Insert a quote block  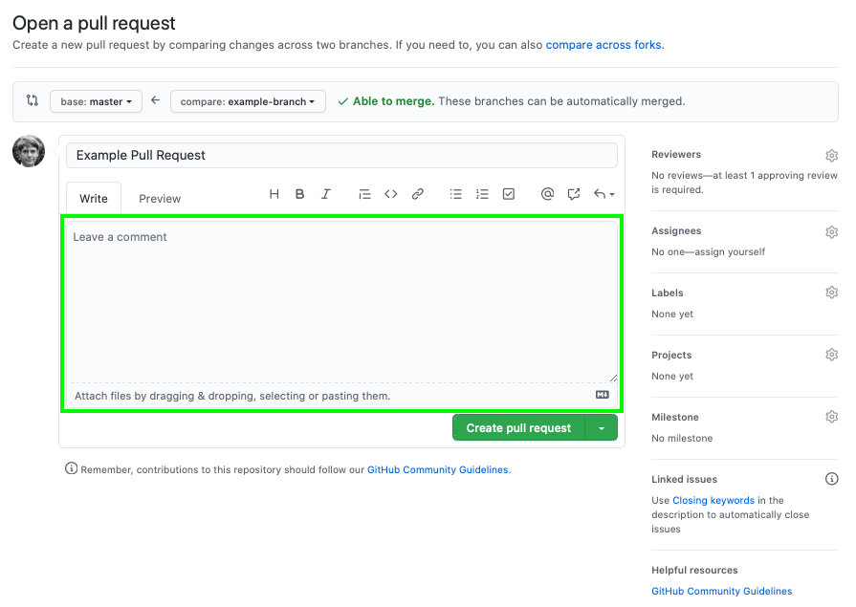[x=364, y=194]
